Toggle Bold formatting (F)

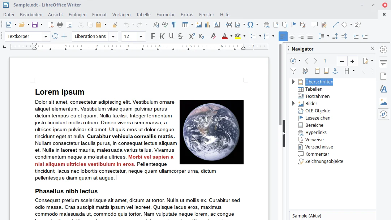(x=153, y=36)
